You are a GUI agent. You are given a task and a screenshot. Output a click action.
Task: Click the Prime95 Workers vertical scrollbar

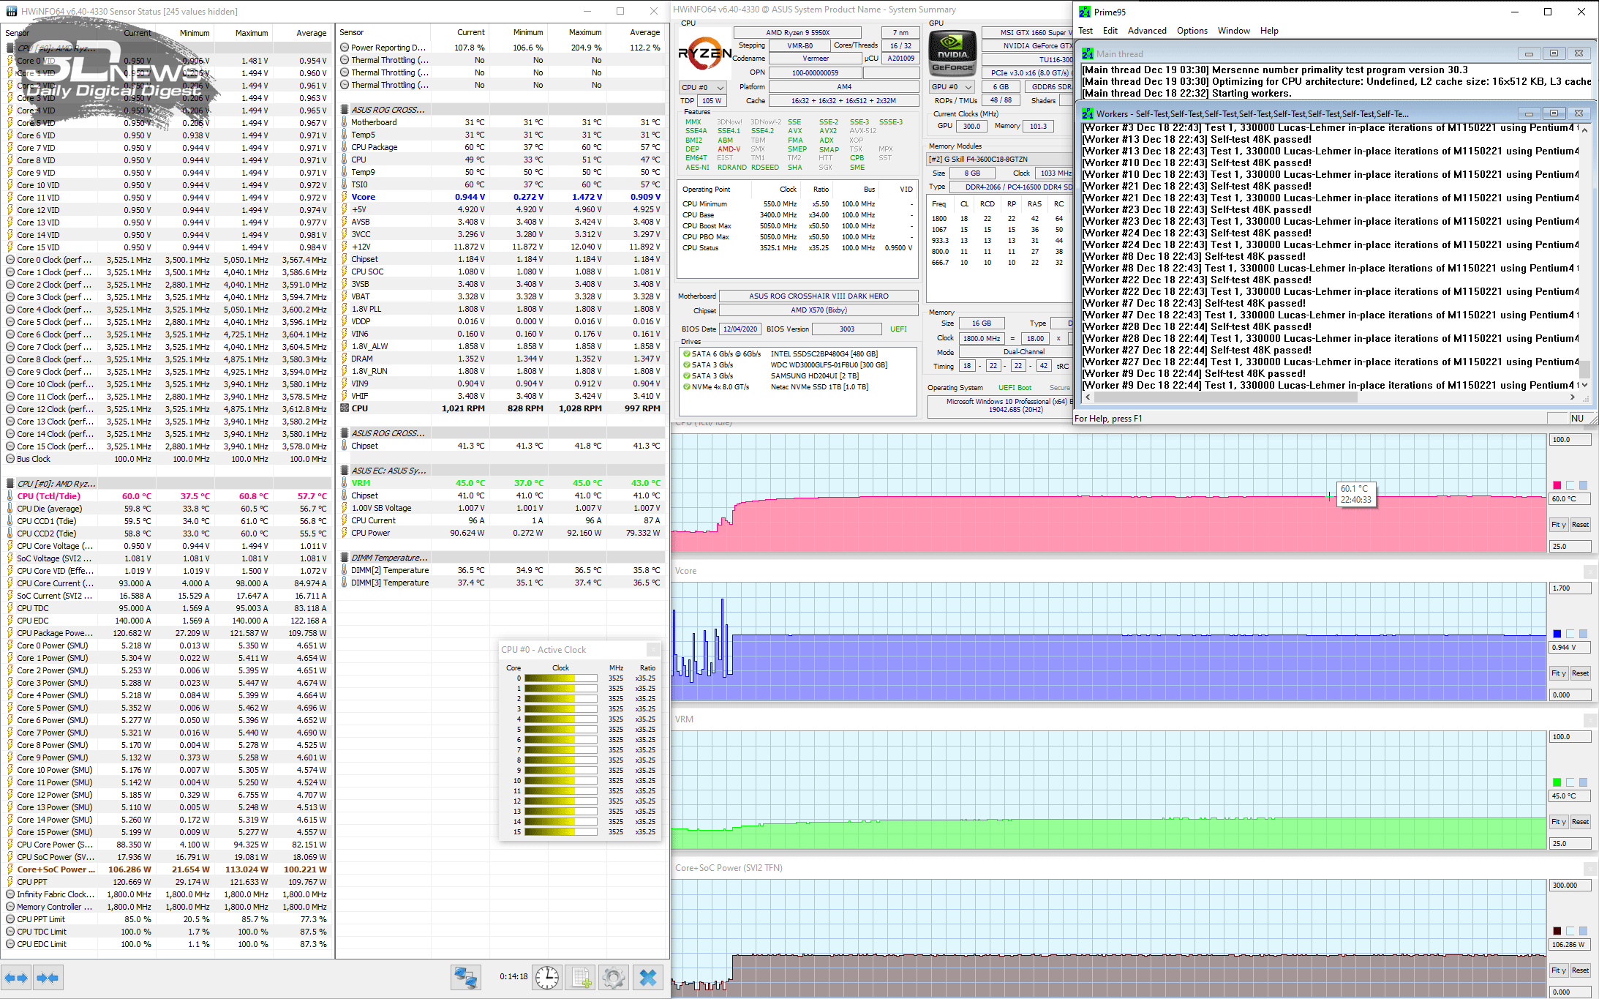[1585, 257]
